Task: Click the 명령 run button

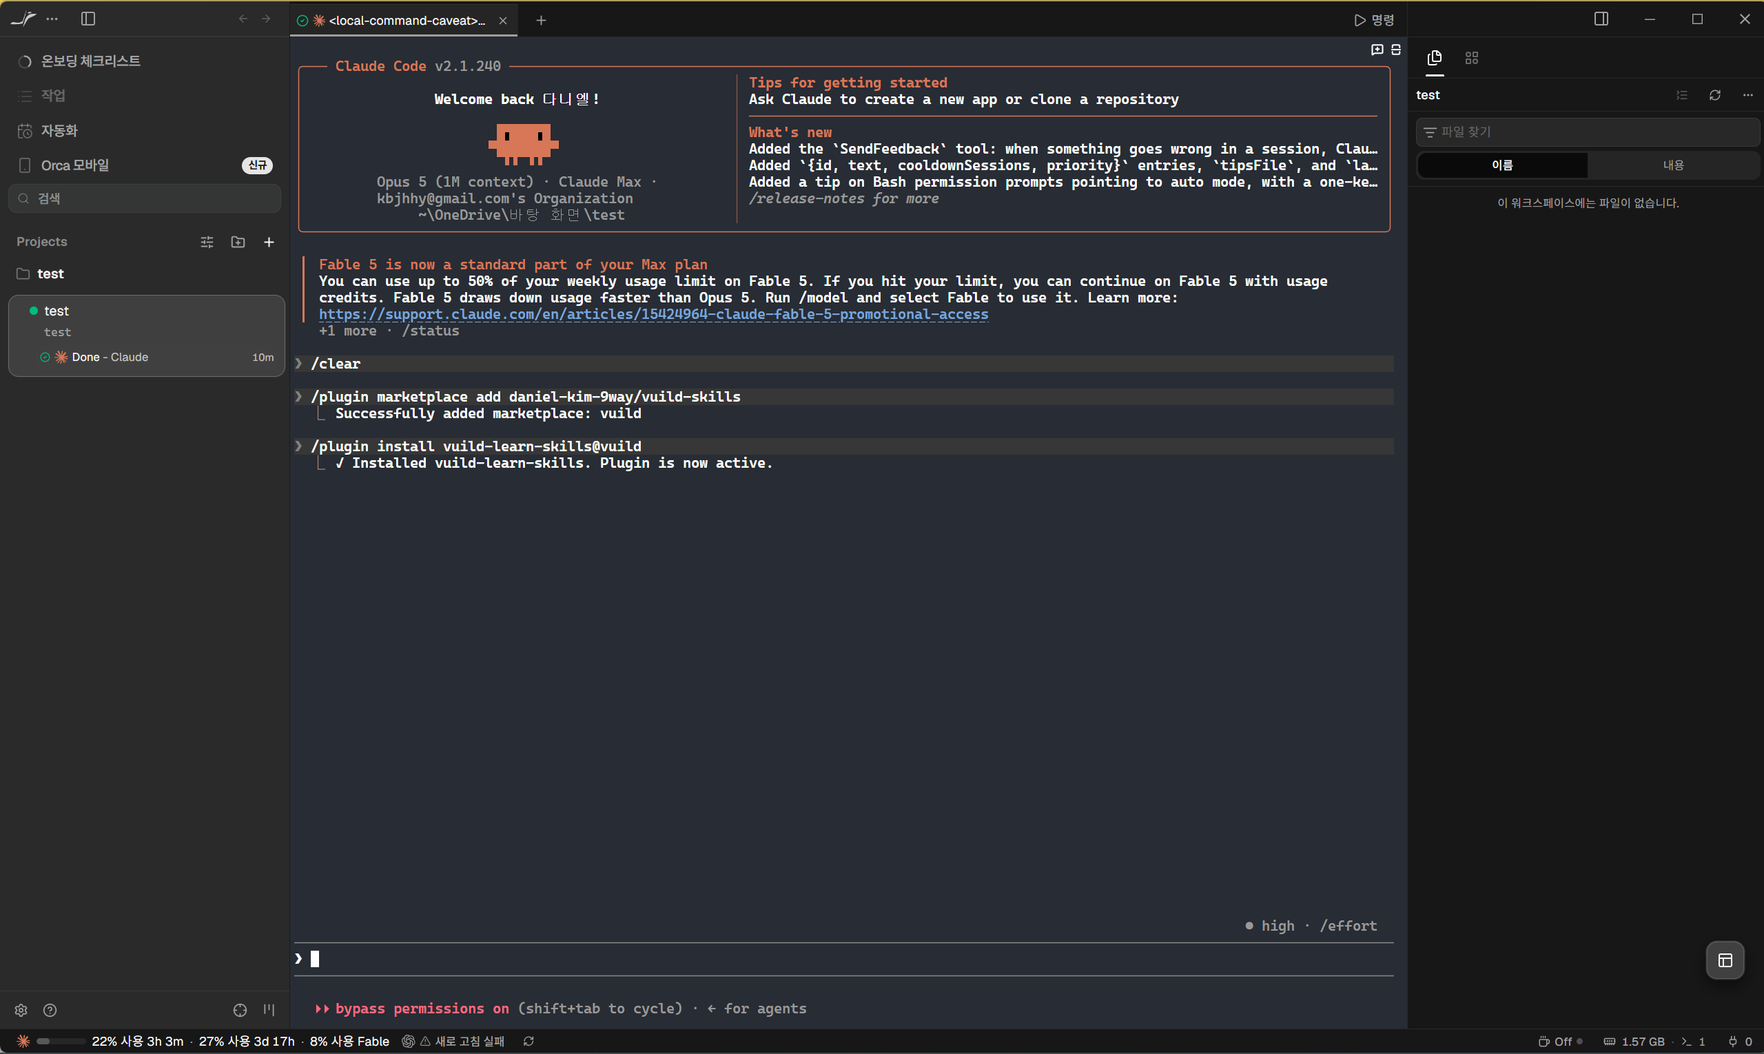Action: [x=1374, y=20]
